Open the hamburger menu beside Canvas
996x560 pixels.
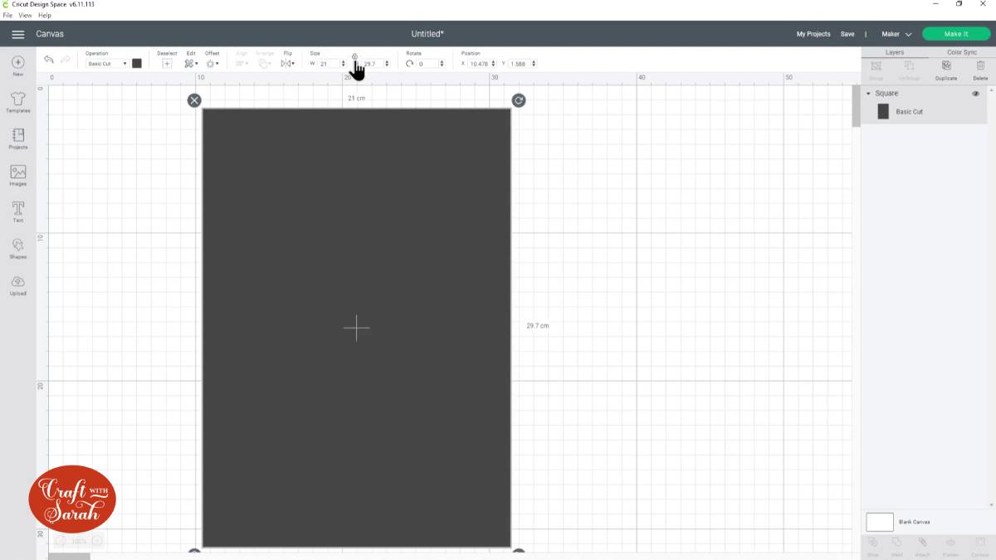(17, 34)
